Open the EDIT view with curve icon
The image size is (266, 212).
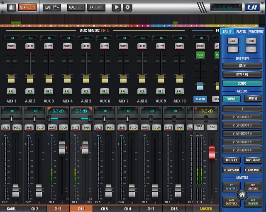pyautogui.click(x=52, y=7)
